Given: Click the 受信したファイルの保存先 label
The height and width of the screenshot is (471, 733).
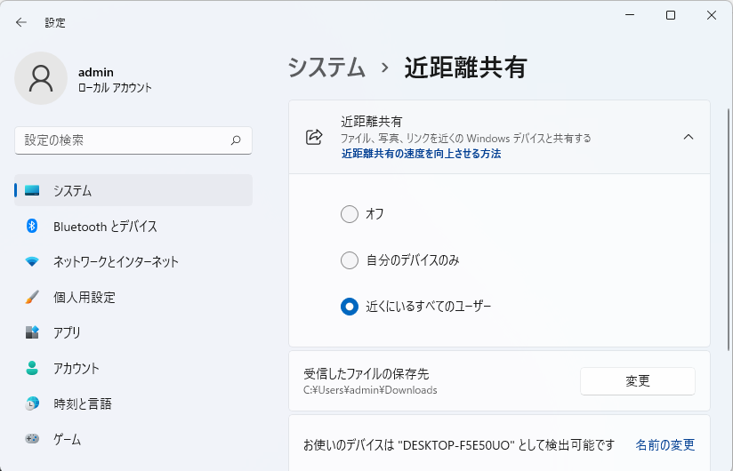Looking at the screenshot, I should pos(366,373).
